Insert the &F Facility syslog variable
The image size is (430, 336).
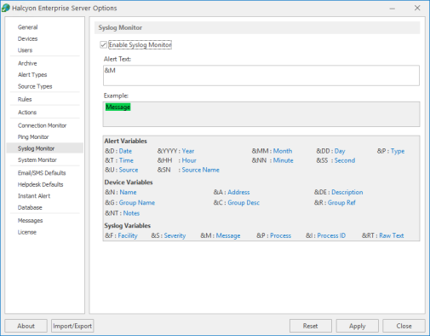(x=128, y=235)
